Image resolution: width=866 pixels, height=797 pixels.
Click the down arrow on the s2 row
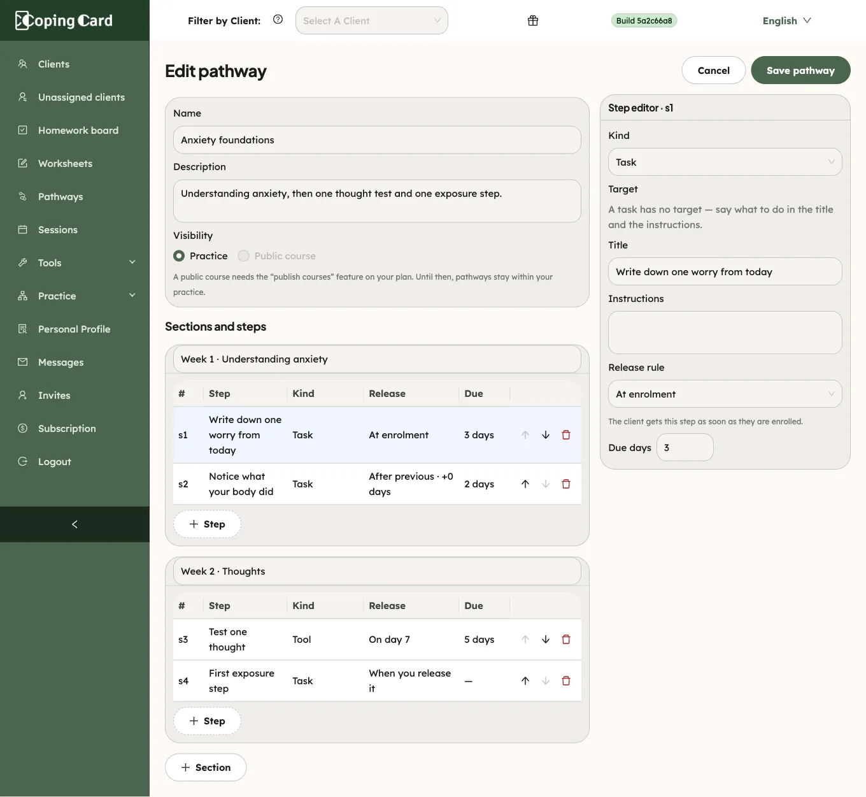click(x=546, y=484)
